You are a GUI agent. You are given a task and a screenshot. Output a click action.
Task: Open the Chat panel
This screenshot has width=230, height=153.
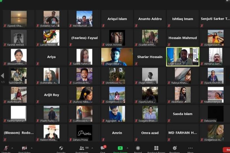coord(103,148)
